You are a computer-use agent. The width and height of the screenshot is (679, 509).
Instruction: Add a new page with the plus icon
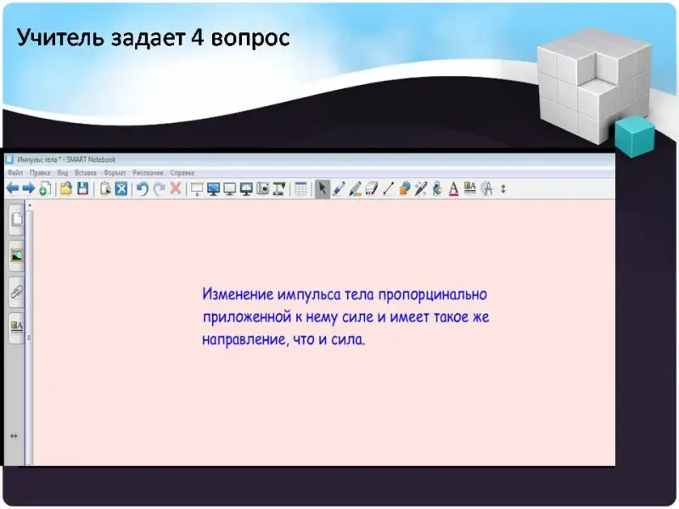(44, 189)
